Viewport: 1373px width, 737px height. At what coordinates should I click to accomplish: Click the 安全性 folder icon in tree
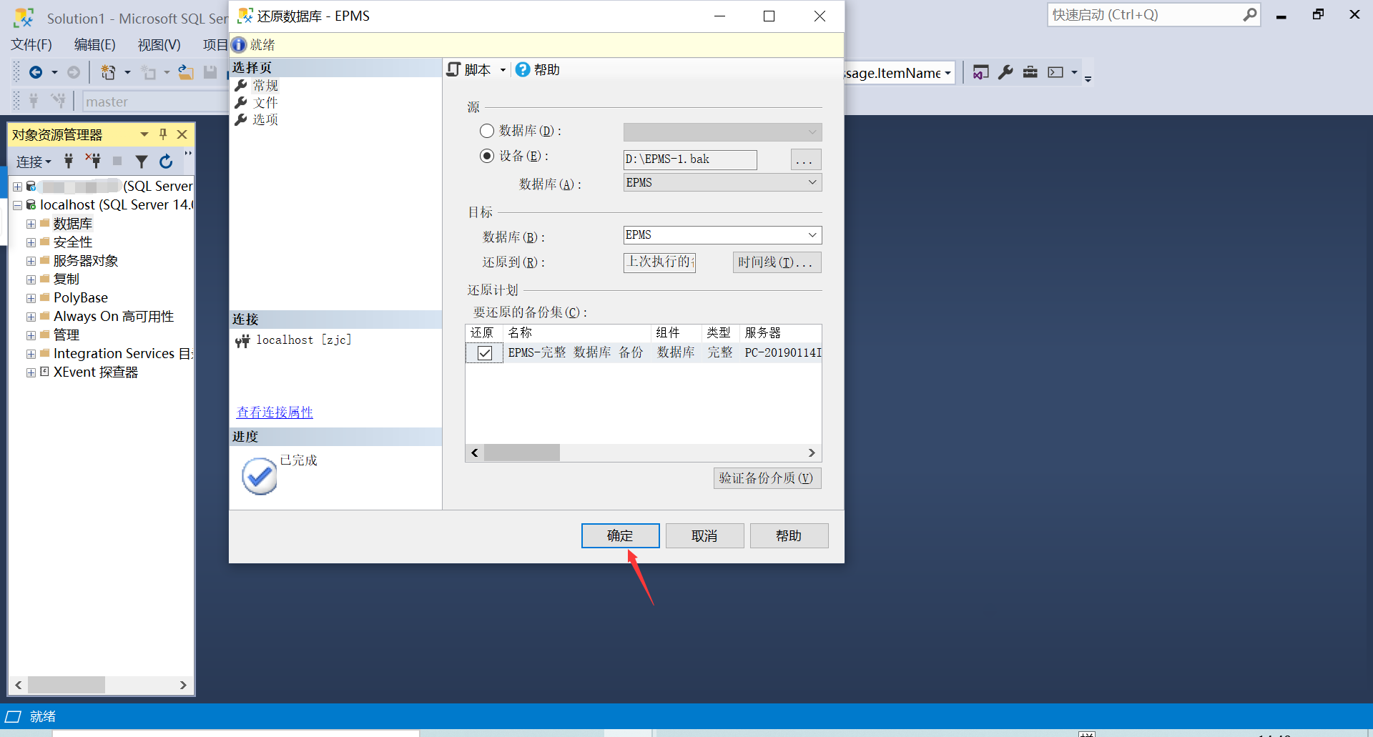[44, 242]
